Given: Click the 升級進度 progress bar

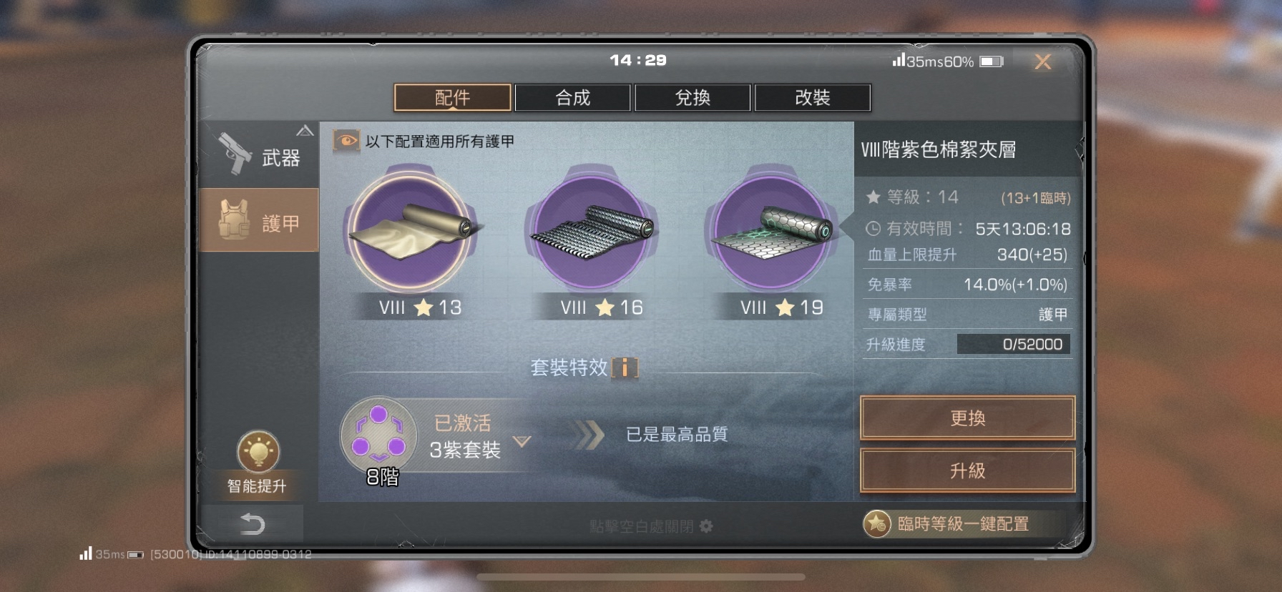Looking at the screenshot, I should 1014,344.
